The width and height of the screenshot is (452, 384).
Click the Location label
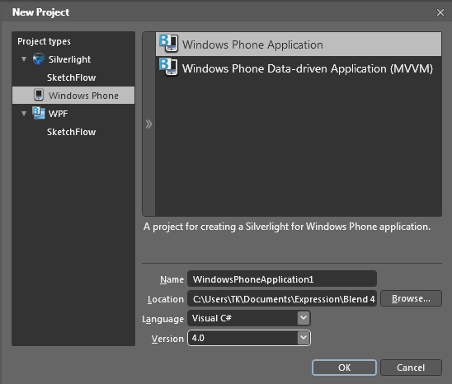[x=166, y=299]
